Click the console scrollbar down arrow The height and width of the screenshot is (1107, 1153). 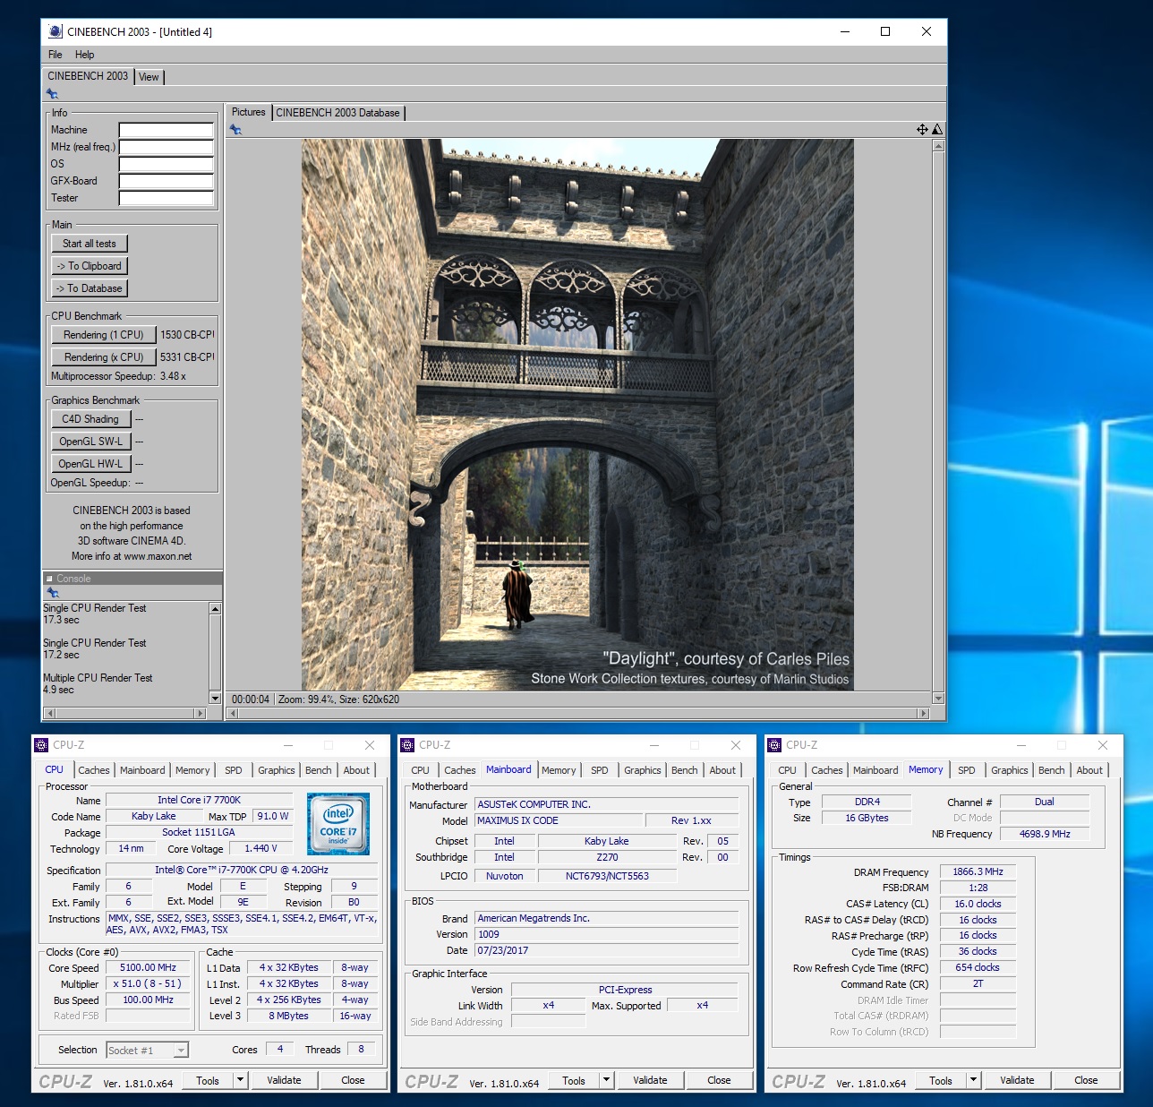point(215,698)
